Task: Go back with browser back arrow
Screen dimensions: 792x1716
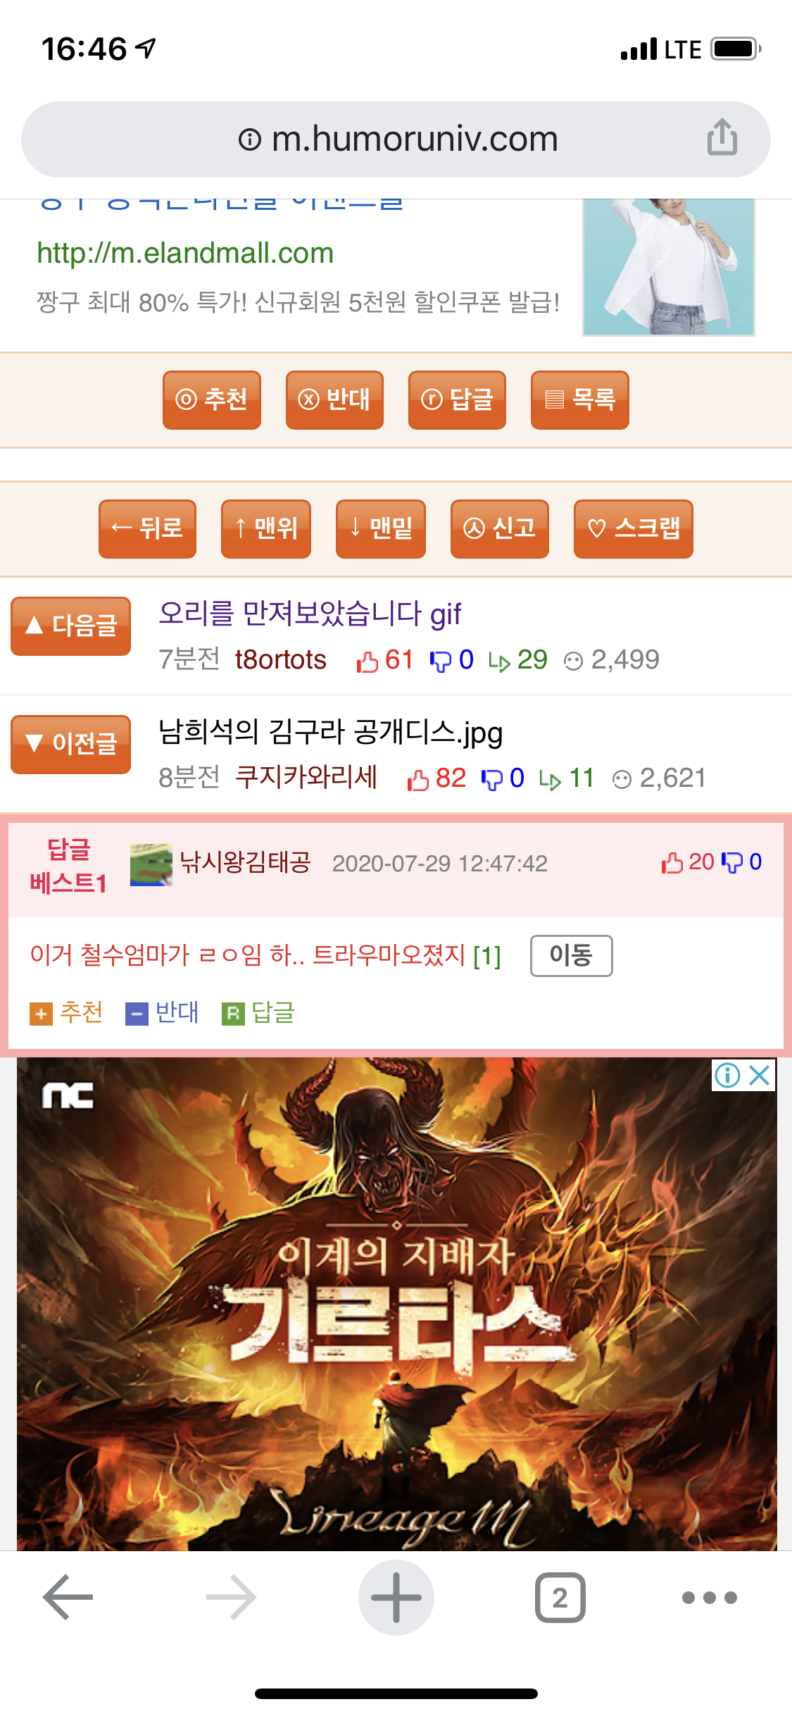Action: pyautogui.click(x=68, y=1598)
